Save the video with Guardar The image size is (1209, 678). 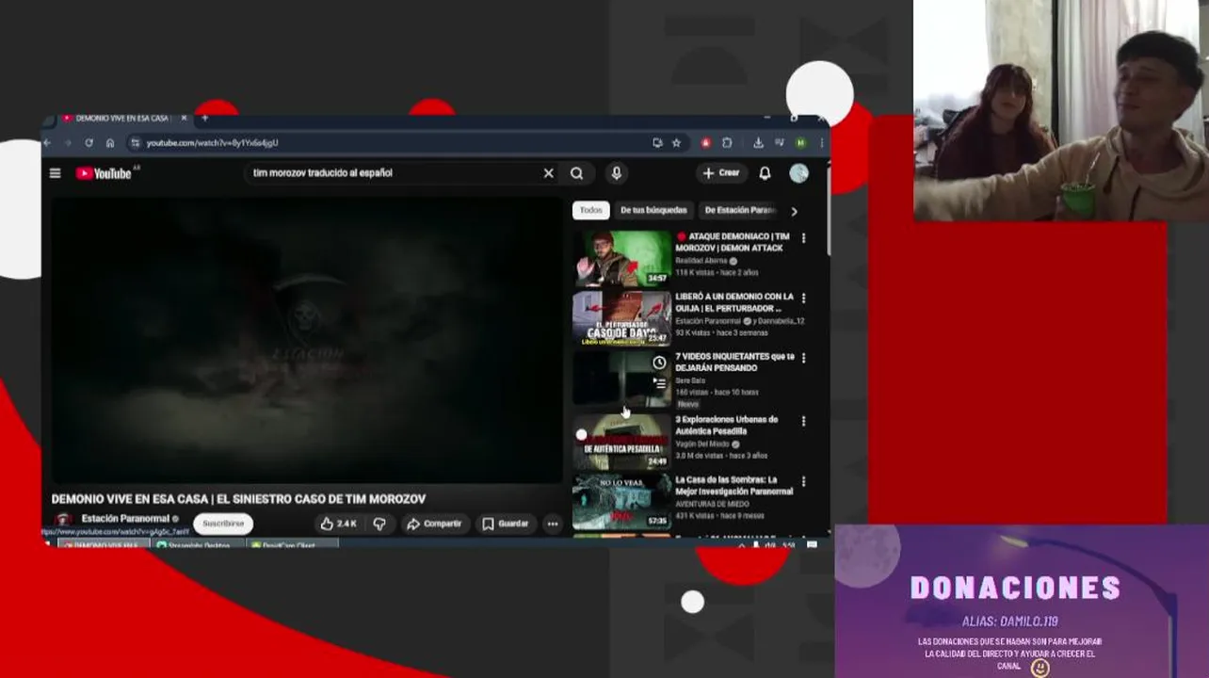pos(506,524)
